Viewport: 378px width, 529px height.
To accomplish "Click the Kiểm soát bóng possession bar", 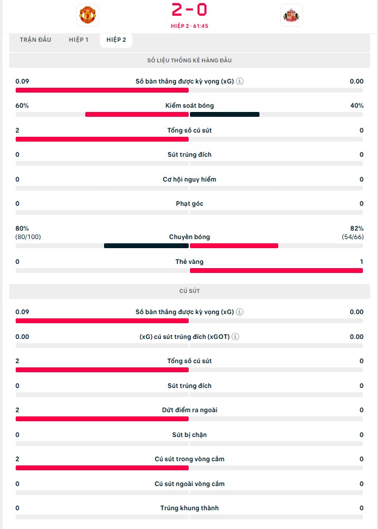I will pos(189,114).
